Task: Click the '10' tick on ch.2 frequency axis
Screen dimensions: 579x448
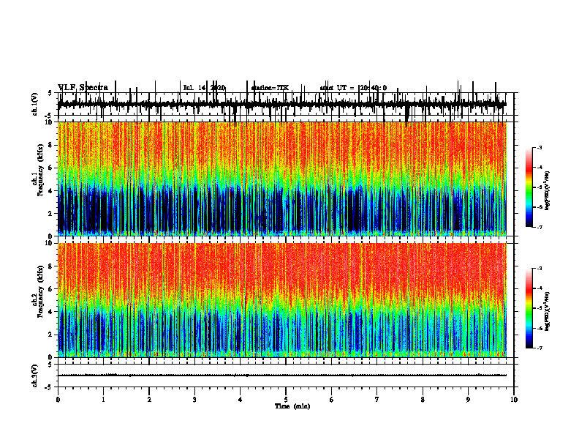Action: pos(49,243)
